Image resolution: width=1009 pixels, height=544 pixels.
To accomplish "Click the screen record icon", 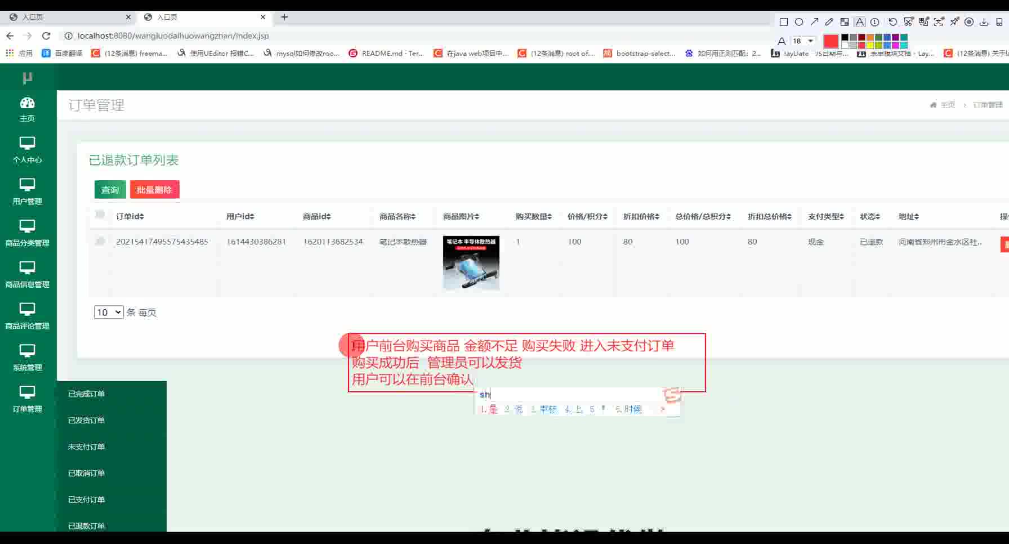I will 969,22.
